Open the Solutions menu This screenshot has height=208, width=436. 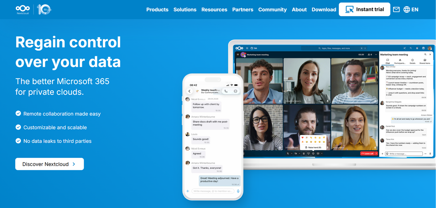coord(185,10)
